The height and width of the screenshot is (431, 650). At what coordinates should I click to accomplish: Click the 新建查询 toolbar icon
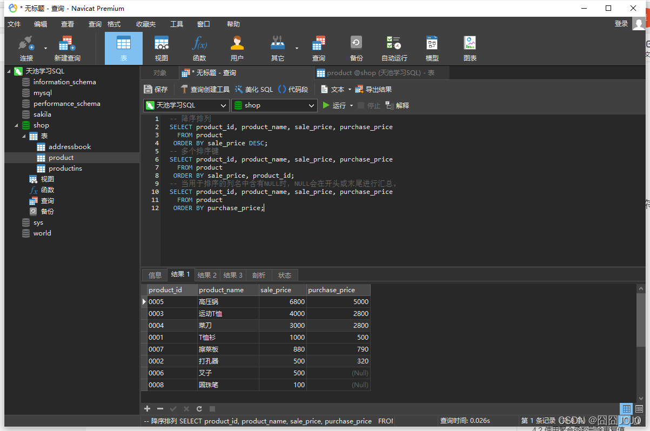[x=67, y=48]
